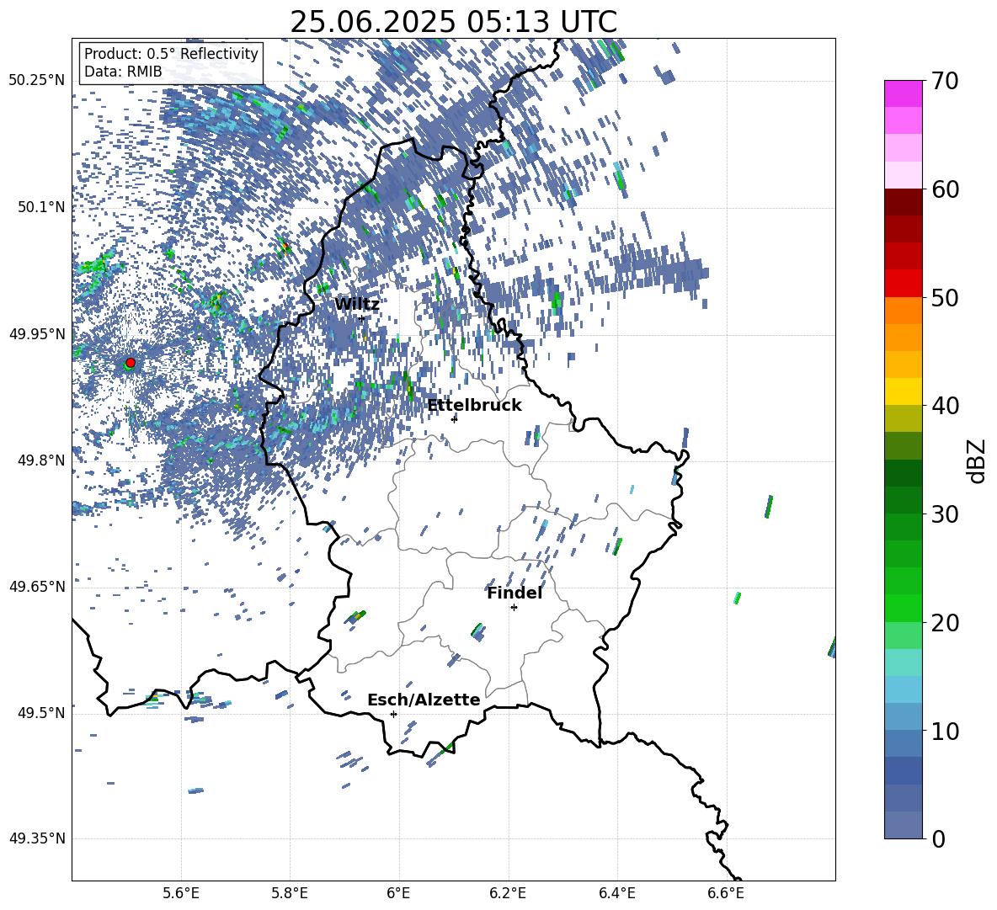This screenshot has height=910, width=997.
Task: Click the Esch/Alzette city label
Action: coord(424,700)
